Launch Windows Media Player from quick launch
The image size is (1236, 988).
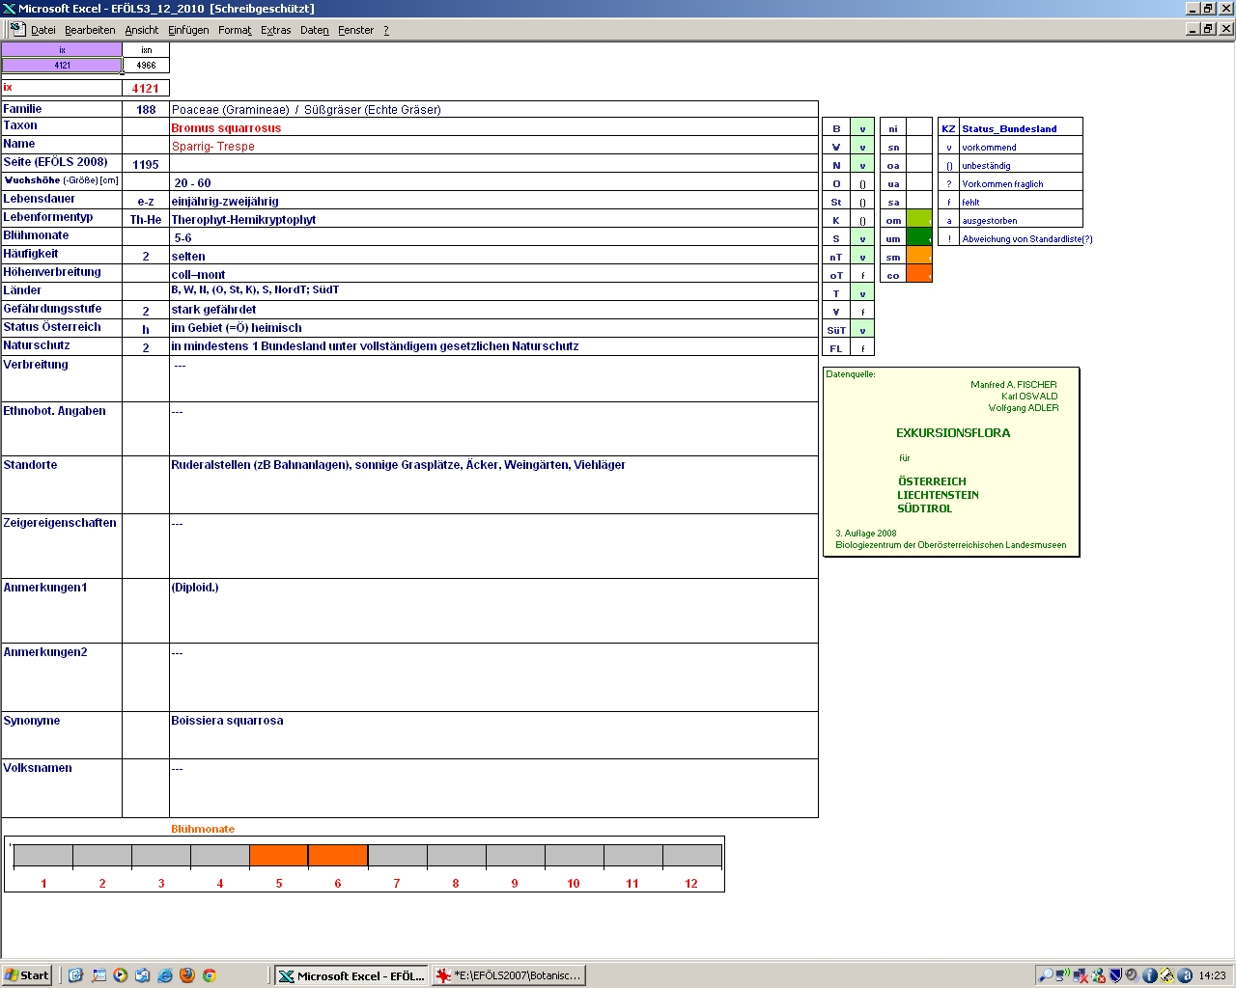click(x=121, y=975)
